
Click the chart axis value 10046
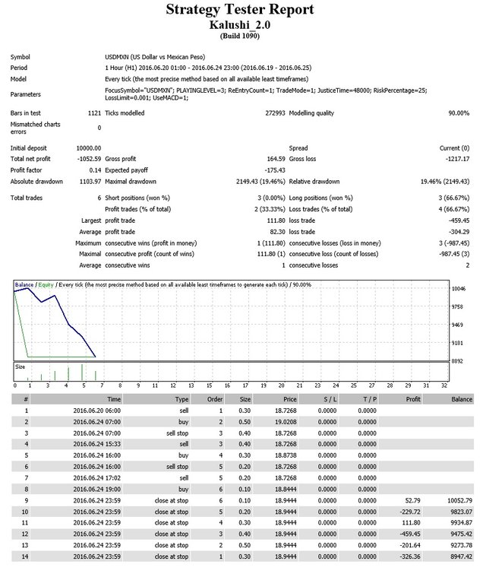tap(459, 289)
